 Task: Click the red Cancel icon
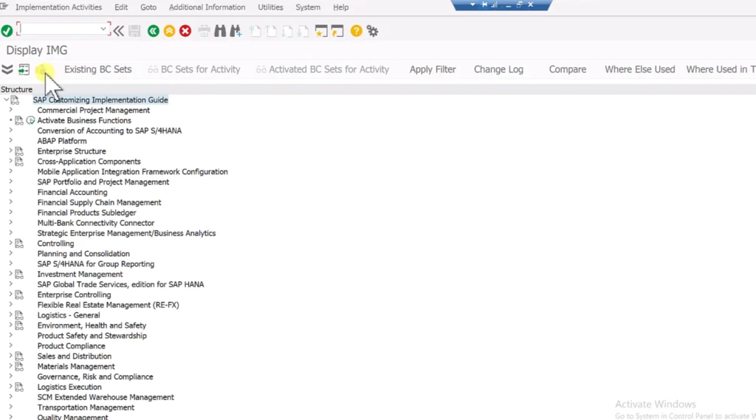(185, 31)
